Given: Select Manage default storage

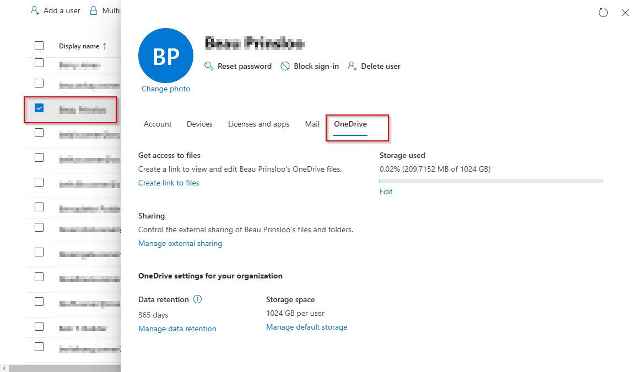Looking at the screenshot, I should [306, 327].
